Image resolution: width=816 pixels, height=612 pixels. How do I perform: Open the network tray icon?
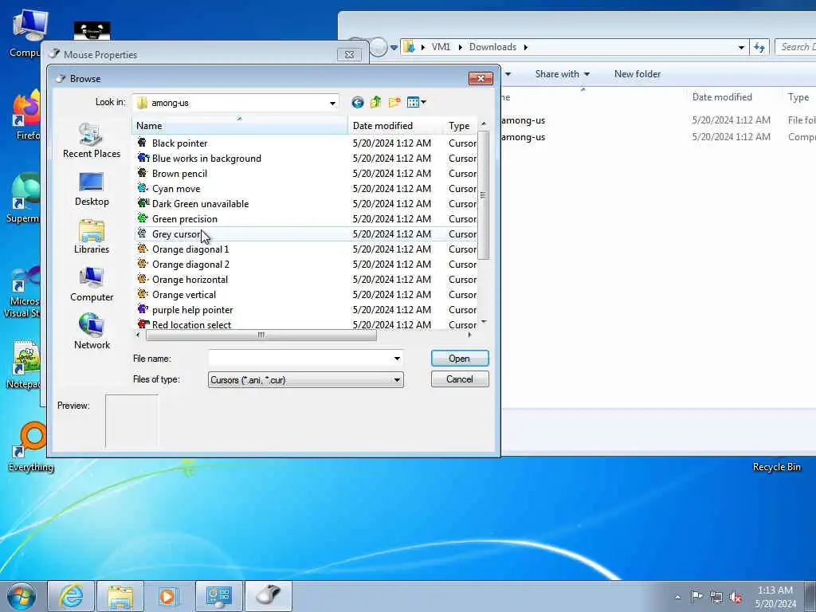pos(716,598)
